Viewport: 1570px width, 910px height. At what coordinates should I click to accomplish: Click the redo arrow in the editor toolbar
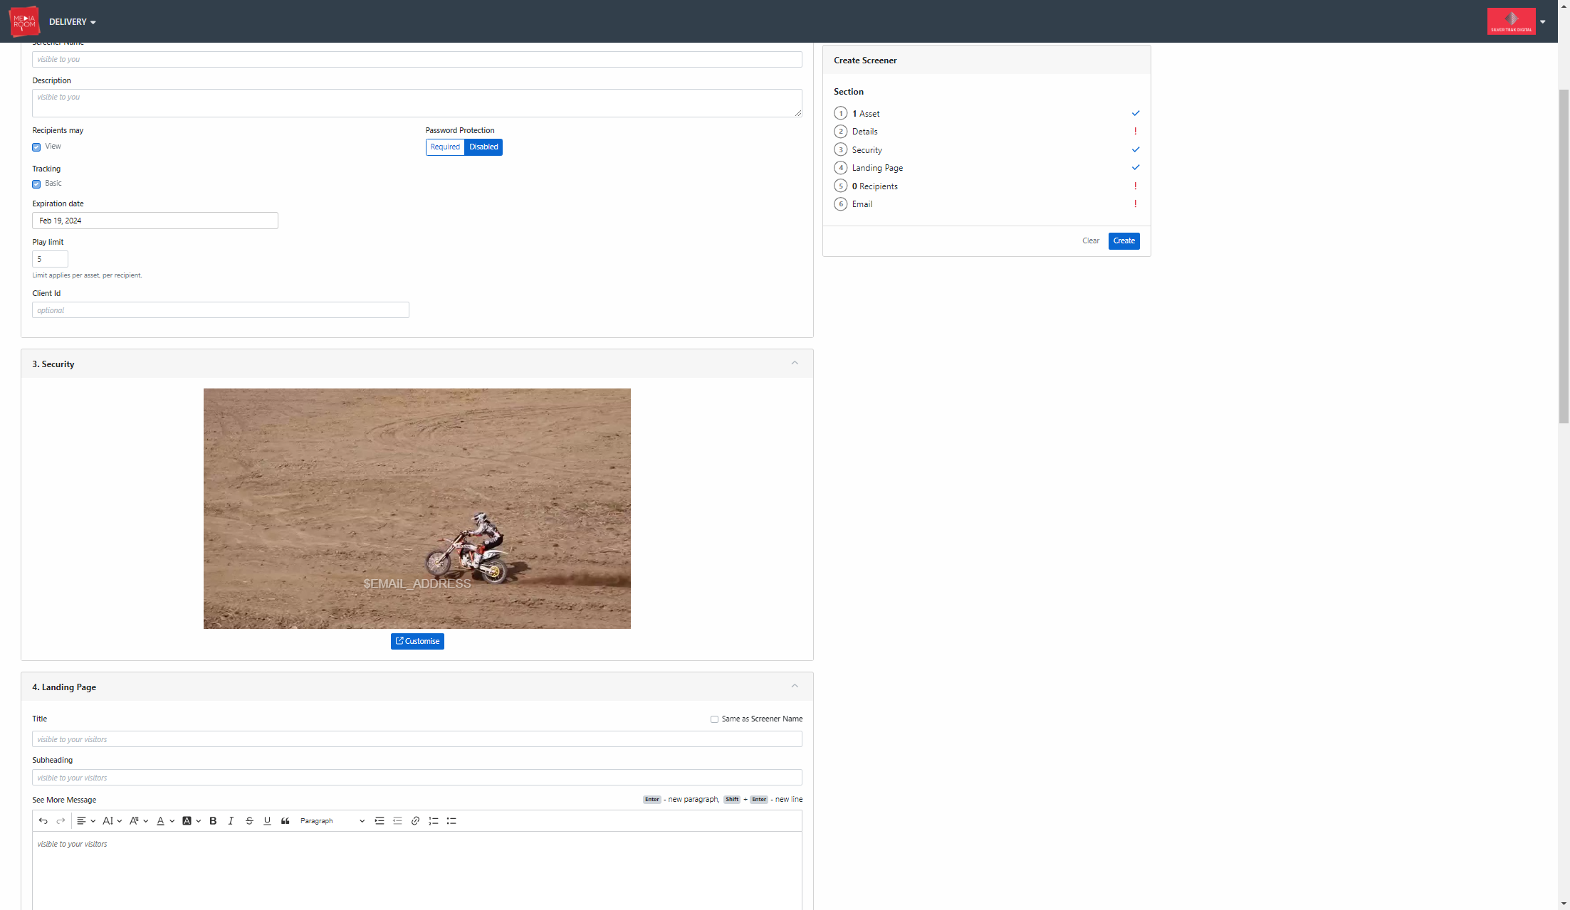61,820
